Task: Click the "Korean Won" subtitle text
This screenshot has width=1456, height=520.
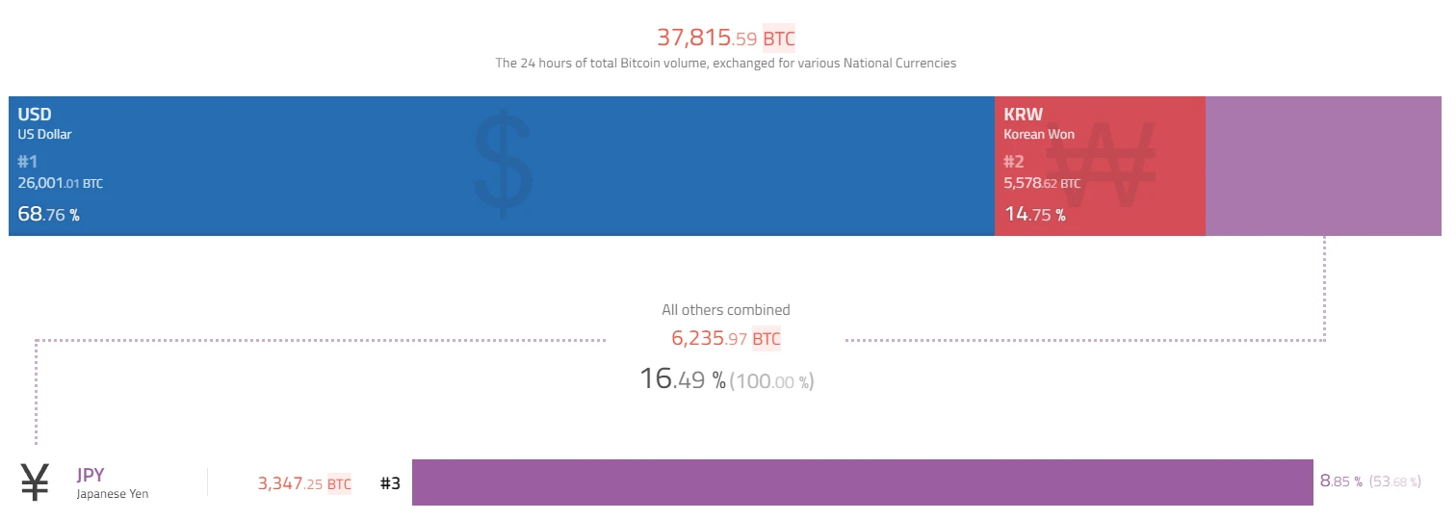Action: pos(1039,135)
